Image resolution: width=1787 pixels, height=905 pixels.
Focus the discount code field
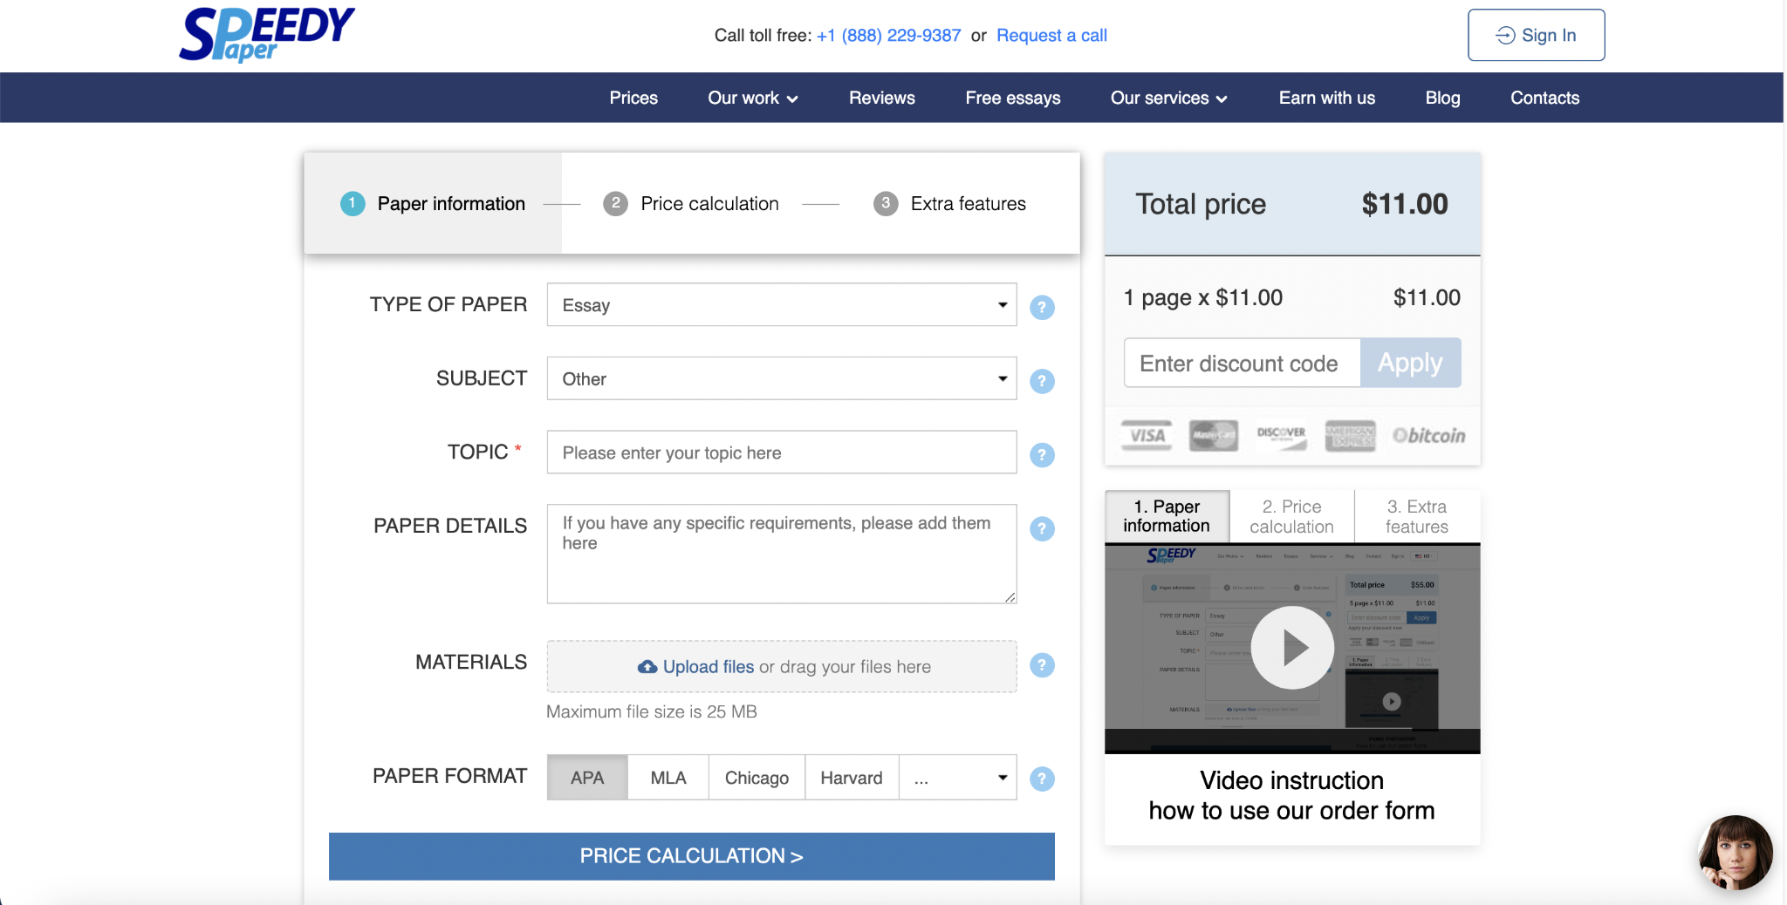click(x=1243, y=363)
